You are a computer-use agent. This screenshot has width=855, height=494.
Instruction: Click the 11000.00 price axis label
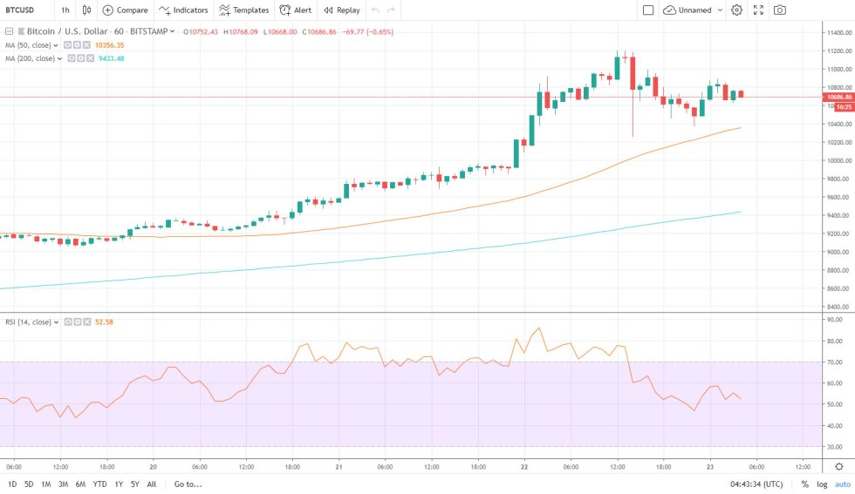[838, 69]
